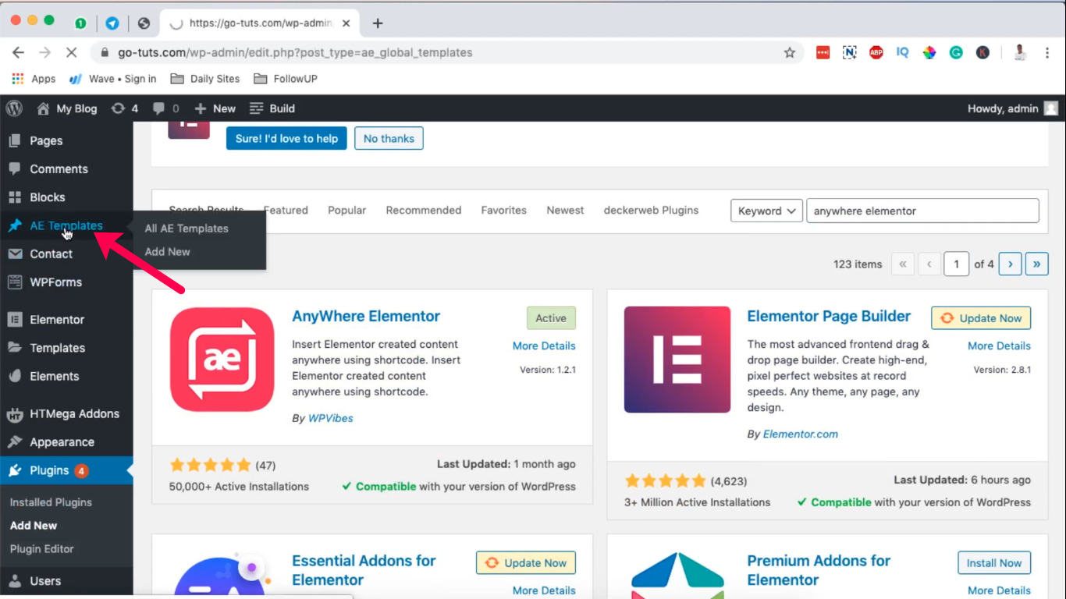Update Elementor Page Builder now
This screenshot has height=599, width=1066.
(x=981, y=318)
